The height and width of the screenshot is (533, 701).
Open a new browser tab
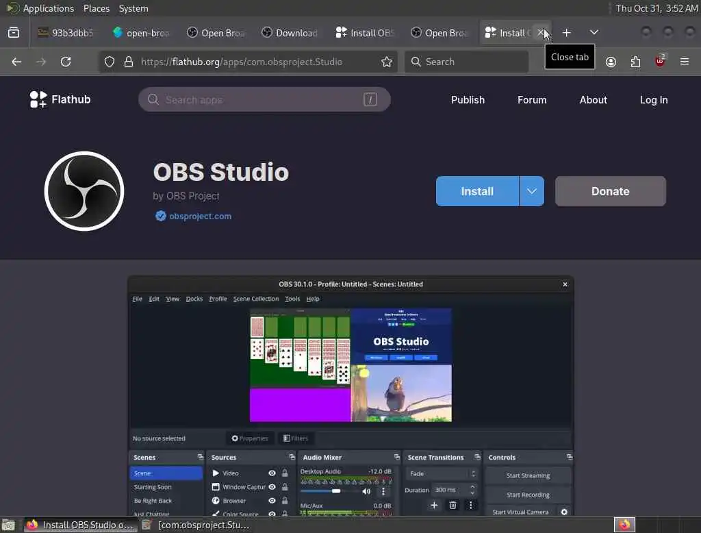click(x=566, y=33)
